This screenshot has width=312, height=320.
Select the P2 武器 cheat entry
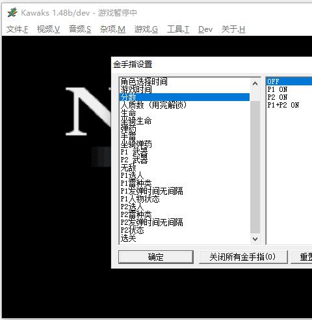[x=185, y=160]
